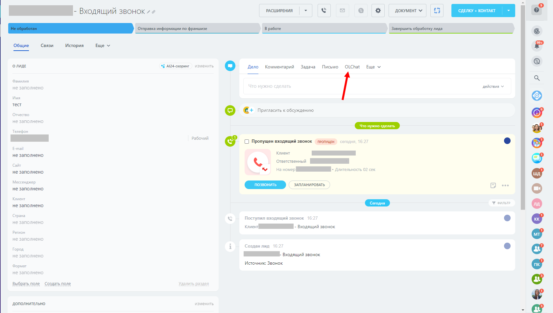Click the three dots on missed call card

[505, 185]
